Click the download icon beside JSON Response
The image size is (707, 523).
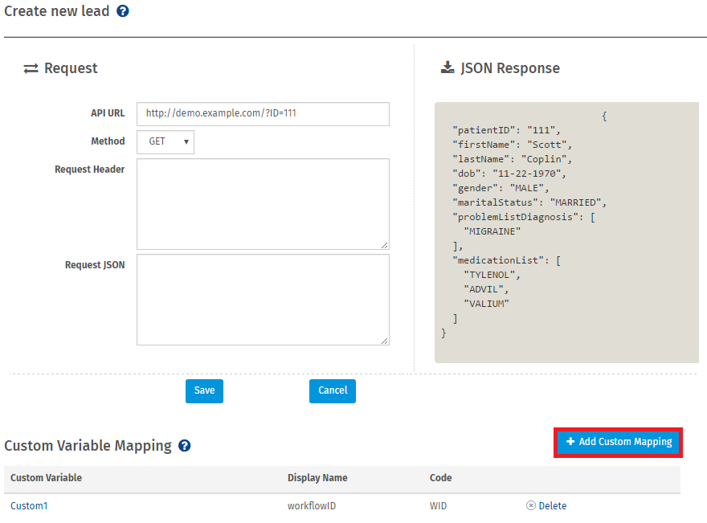[447, 67]
